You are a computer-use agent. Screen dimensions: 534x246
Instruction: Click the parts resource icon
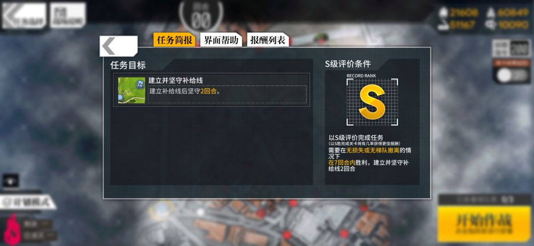[x=491, y=25]
